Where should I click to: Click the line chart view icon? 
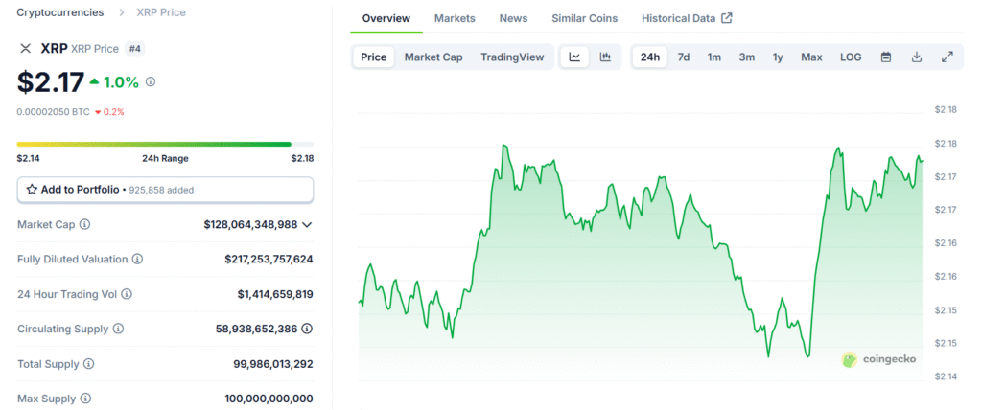(x=574, y=57)
